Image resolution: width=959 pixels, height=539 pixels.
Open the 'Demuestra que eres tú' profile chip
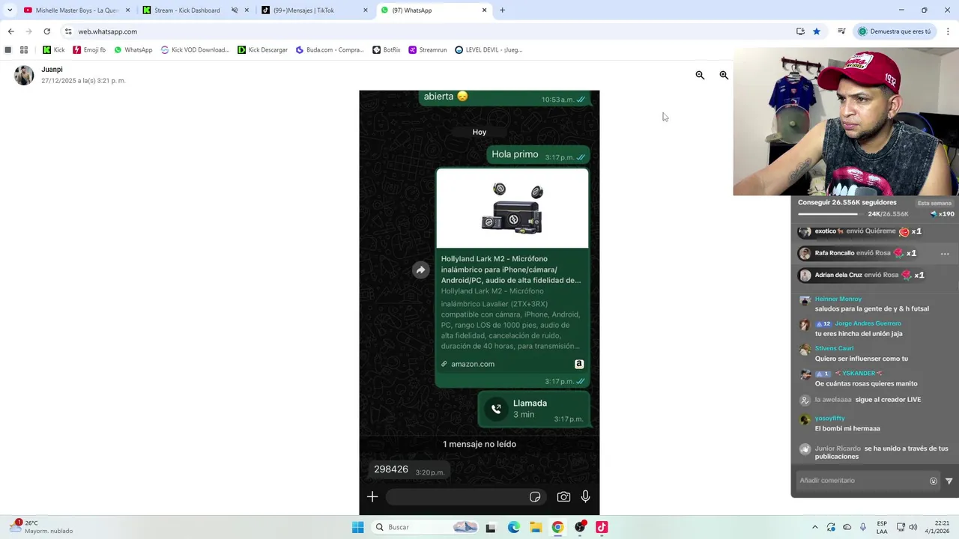point(895,31)
